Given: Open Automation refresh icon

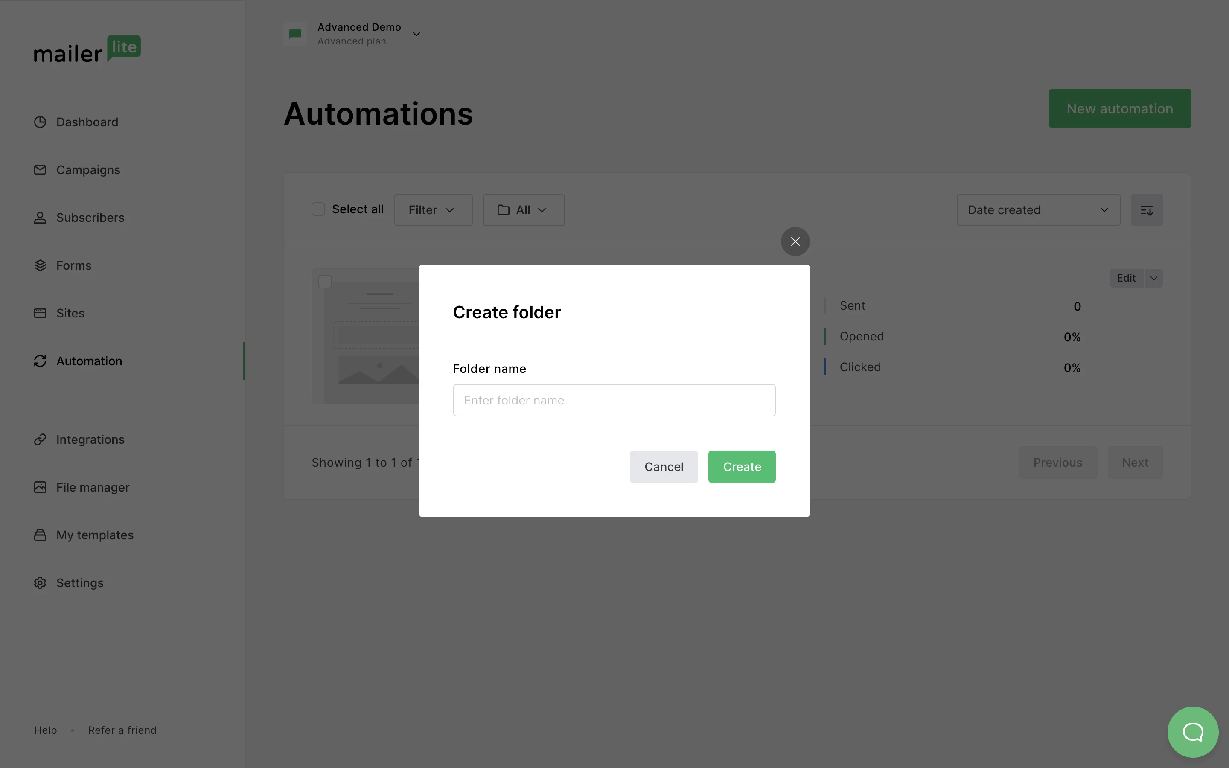Looking at the screenshot, I should click(x=40, y=361).
